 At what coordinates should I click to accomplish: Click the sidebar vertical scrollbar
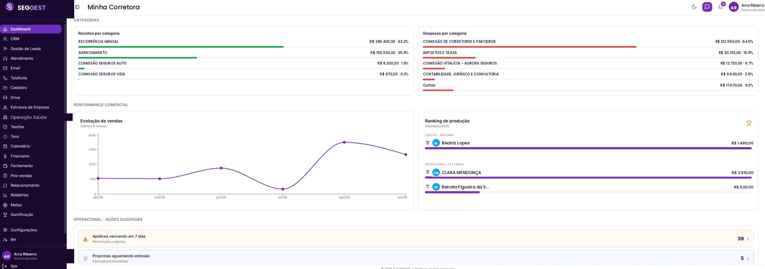[x=65, y=129]
